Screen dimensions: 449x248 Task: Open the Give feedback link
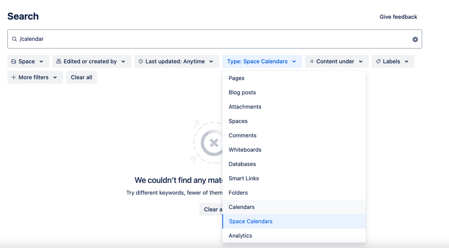[x=398, y=17]
